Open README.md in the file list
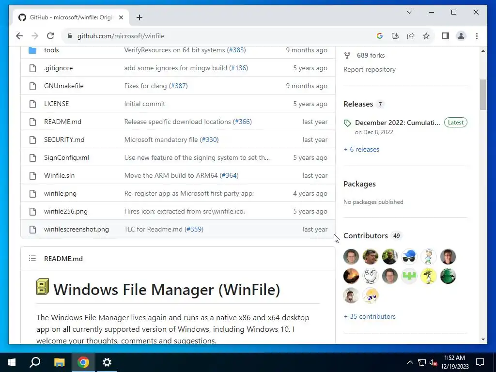Viewport: 496px width, 372px height. click(62, 122)
